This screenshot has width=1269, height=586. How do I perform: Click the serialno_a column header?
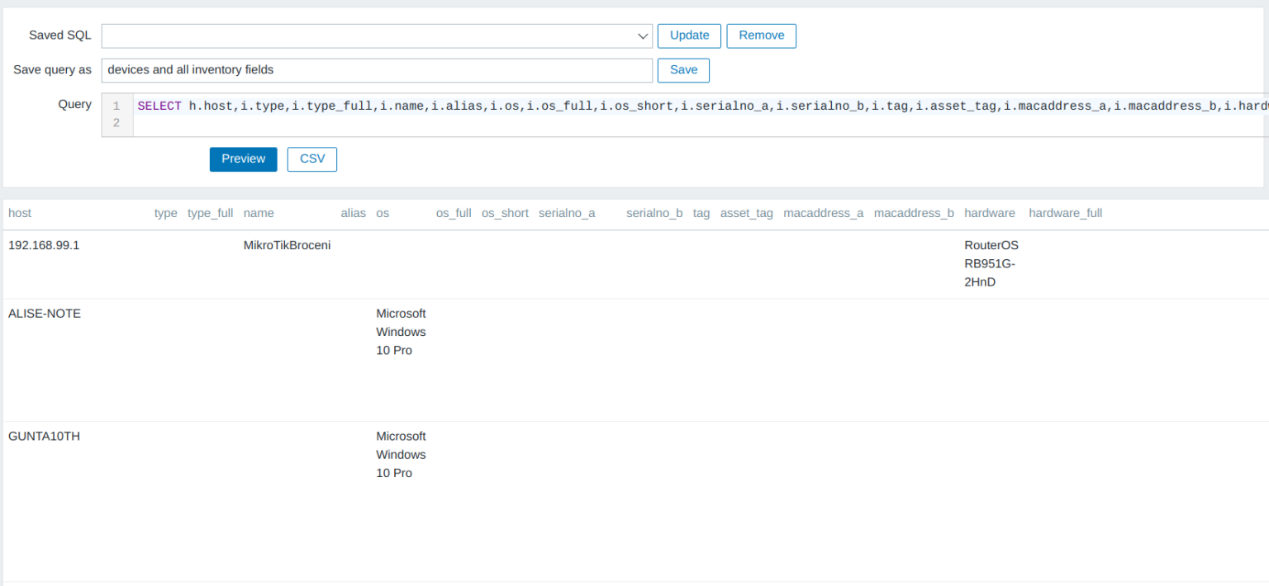[567, 213]
